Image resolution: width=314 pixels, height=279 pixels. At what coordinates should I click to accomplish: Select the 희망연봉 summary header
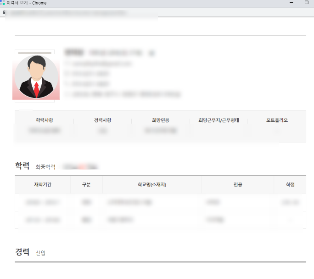point(161,120)
